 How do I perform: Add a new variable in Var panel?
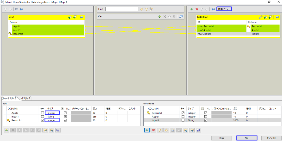click(x=160, y=17)
